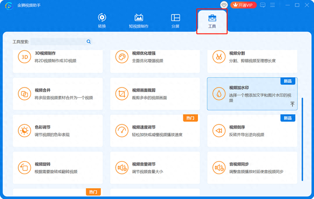Viewport: 314px width, 199px height.
Task: Click the 开通VIP button
Action: coord(243,5)
